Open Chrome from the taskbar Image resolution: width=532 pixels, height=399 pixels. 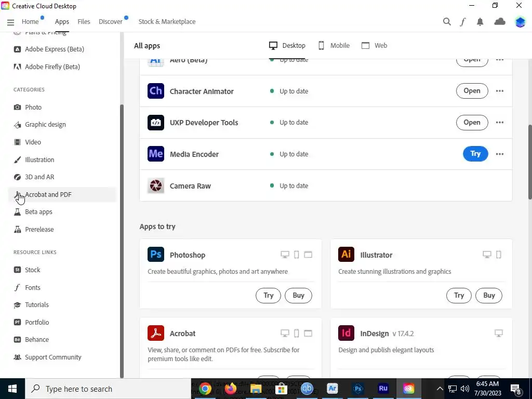pyautogui.click(x=205, y=389)
